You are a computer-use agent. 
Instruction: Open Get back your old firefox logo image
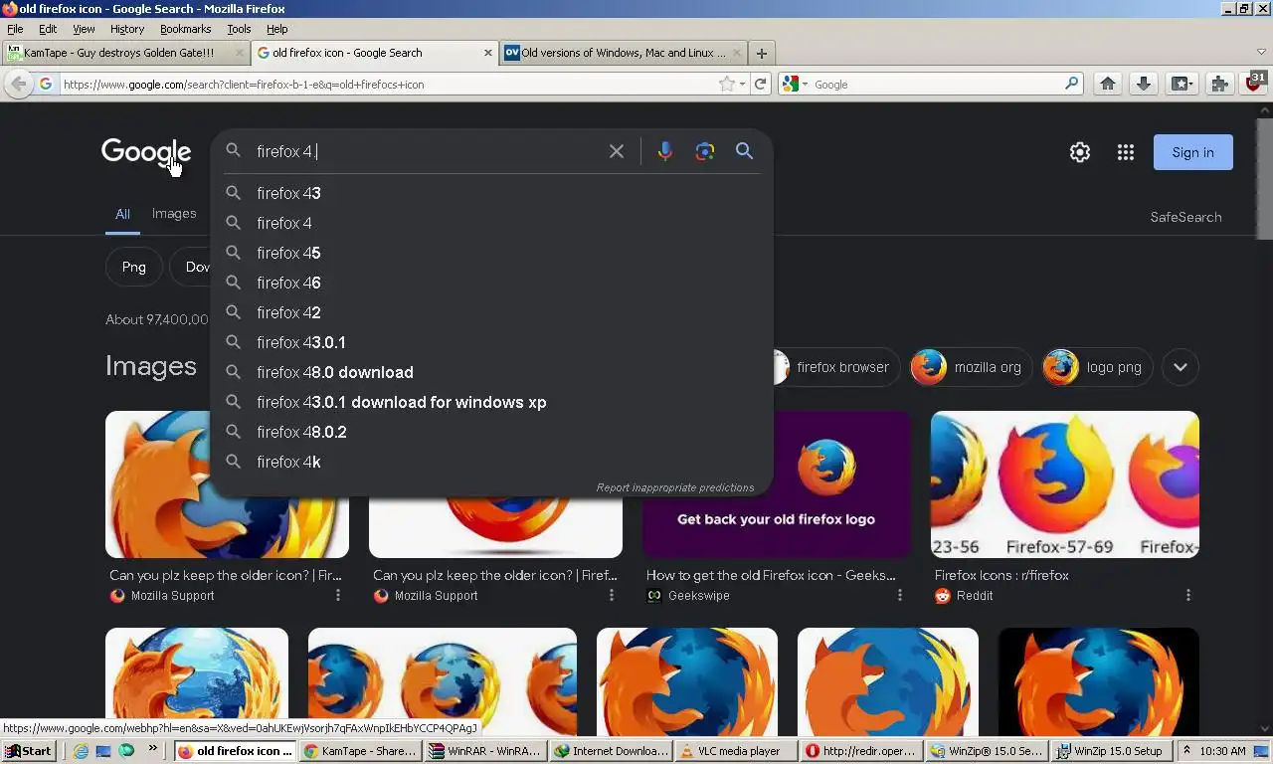coord(777,484)
